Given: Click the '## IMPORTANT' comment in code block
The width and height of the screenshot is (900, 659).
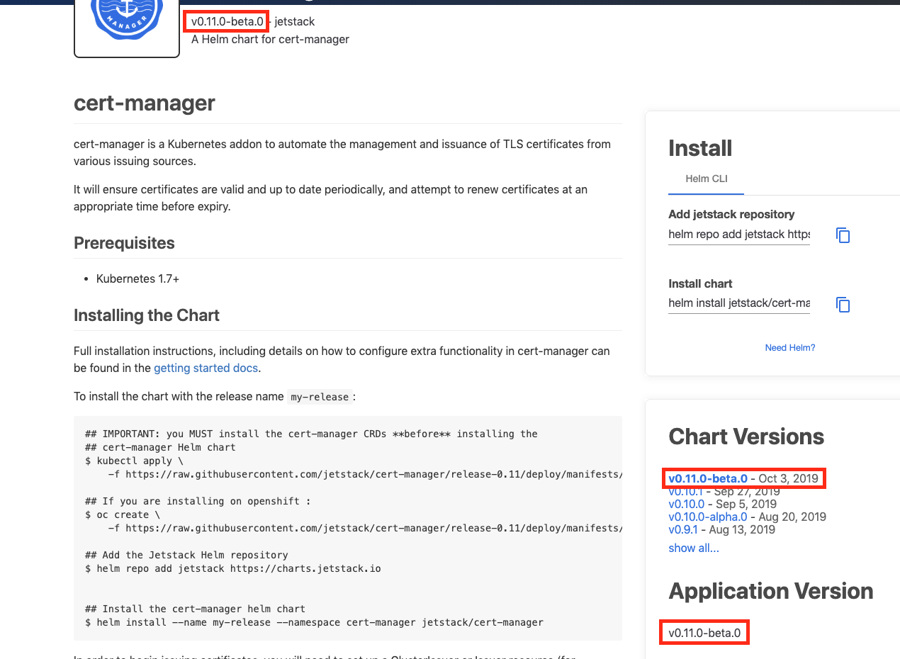Looking at the screenshot, I should tap(311, 434).
